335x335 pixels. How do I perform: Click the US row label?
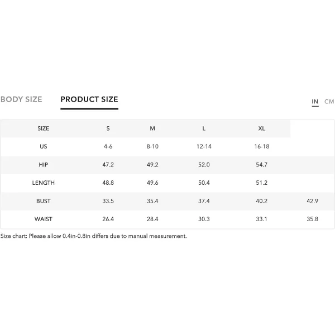pos(44,146)
